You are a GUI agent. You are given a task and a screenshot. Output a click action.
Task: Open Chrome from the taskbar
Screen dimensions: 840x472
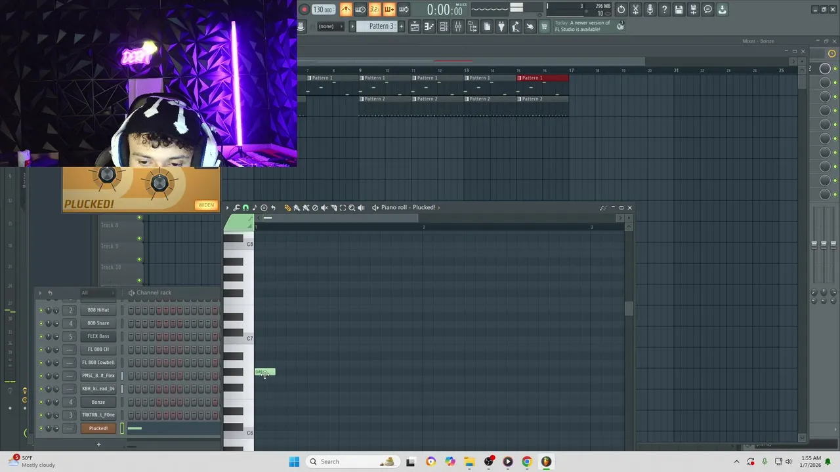tap(527, 462)
